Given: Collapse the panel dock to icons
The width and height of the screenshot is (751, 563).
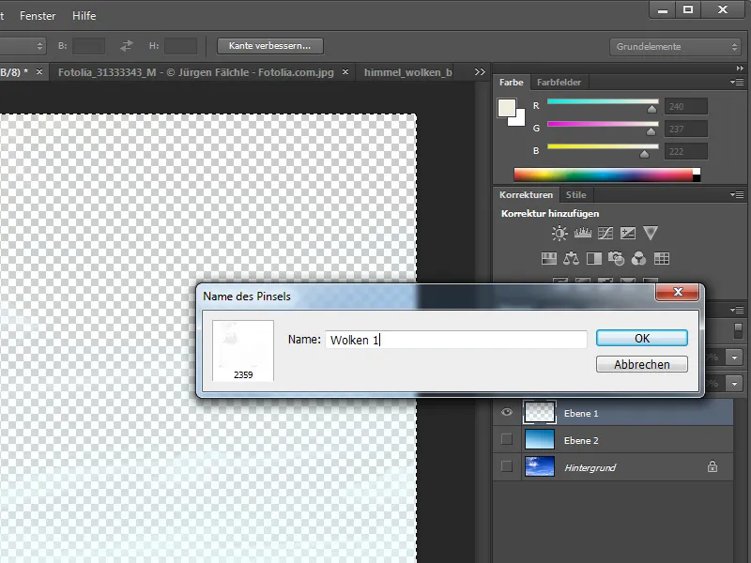Looking at the screenshot, I should click(x=740, y=68).
